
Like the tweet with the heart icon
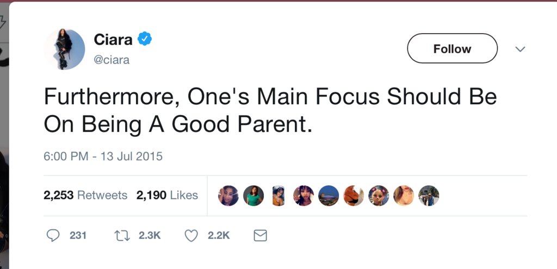click(191, 235)
